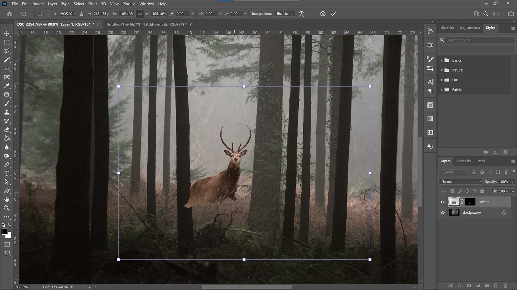Screen dimensions: 517x290
Task: Open the Filter menu
Action: pos(92,4)
